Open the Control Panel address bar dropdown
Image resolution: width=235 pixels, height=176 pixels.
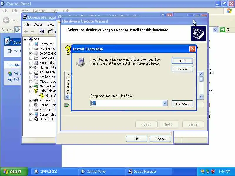pos(215,30)
